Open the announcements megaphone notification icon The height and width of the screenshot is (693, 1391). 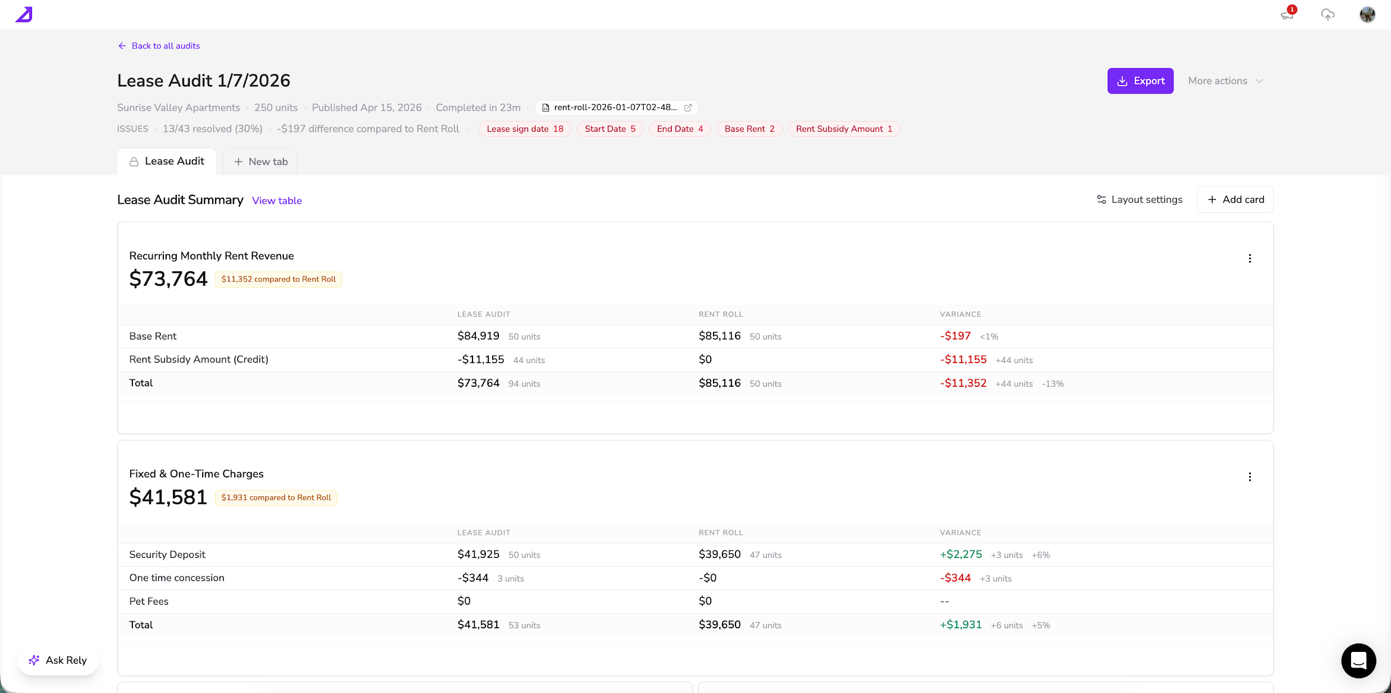[x=1287, y=15]
